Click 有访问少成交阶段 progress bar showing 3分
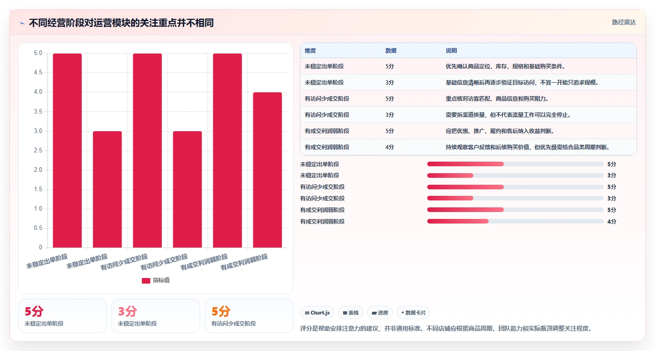The width and height of the screenshot is (655, 351). pyautogui.click(x=515, y=199)
